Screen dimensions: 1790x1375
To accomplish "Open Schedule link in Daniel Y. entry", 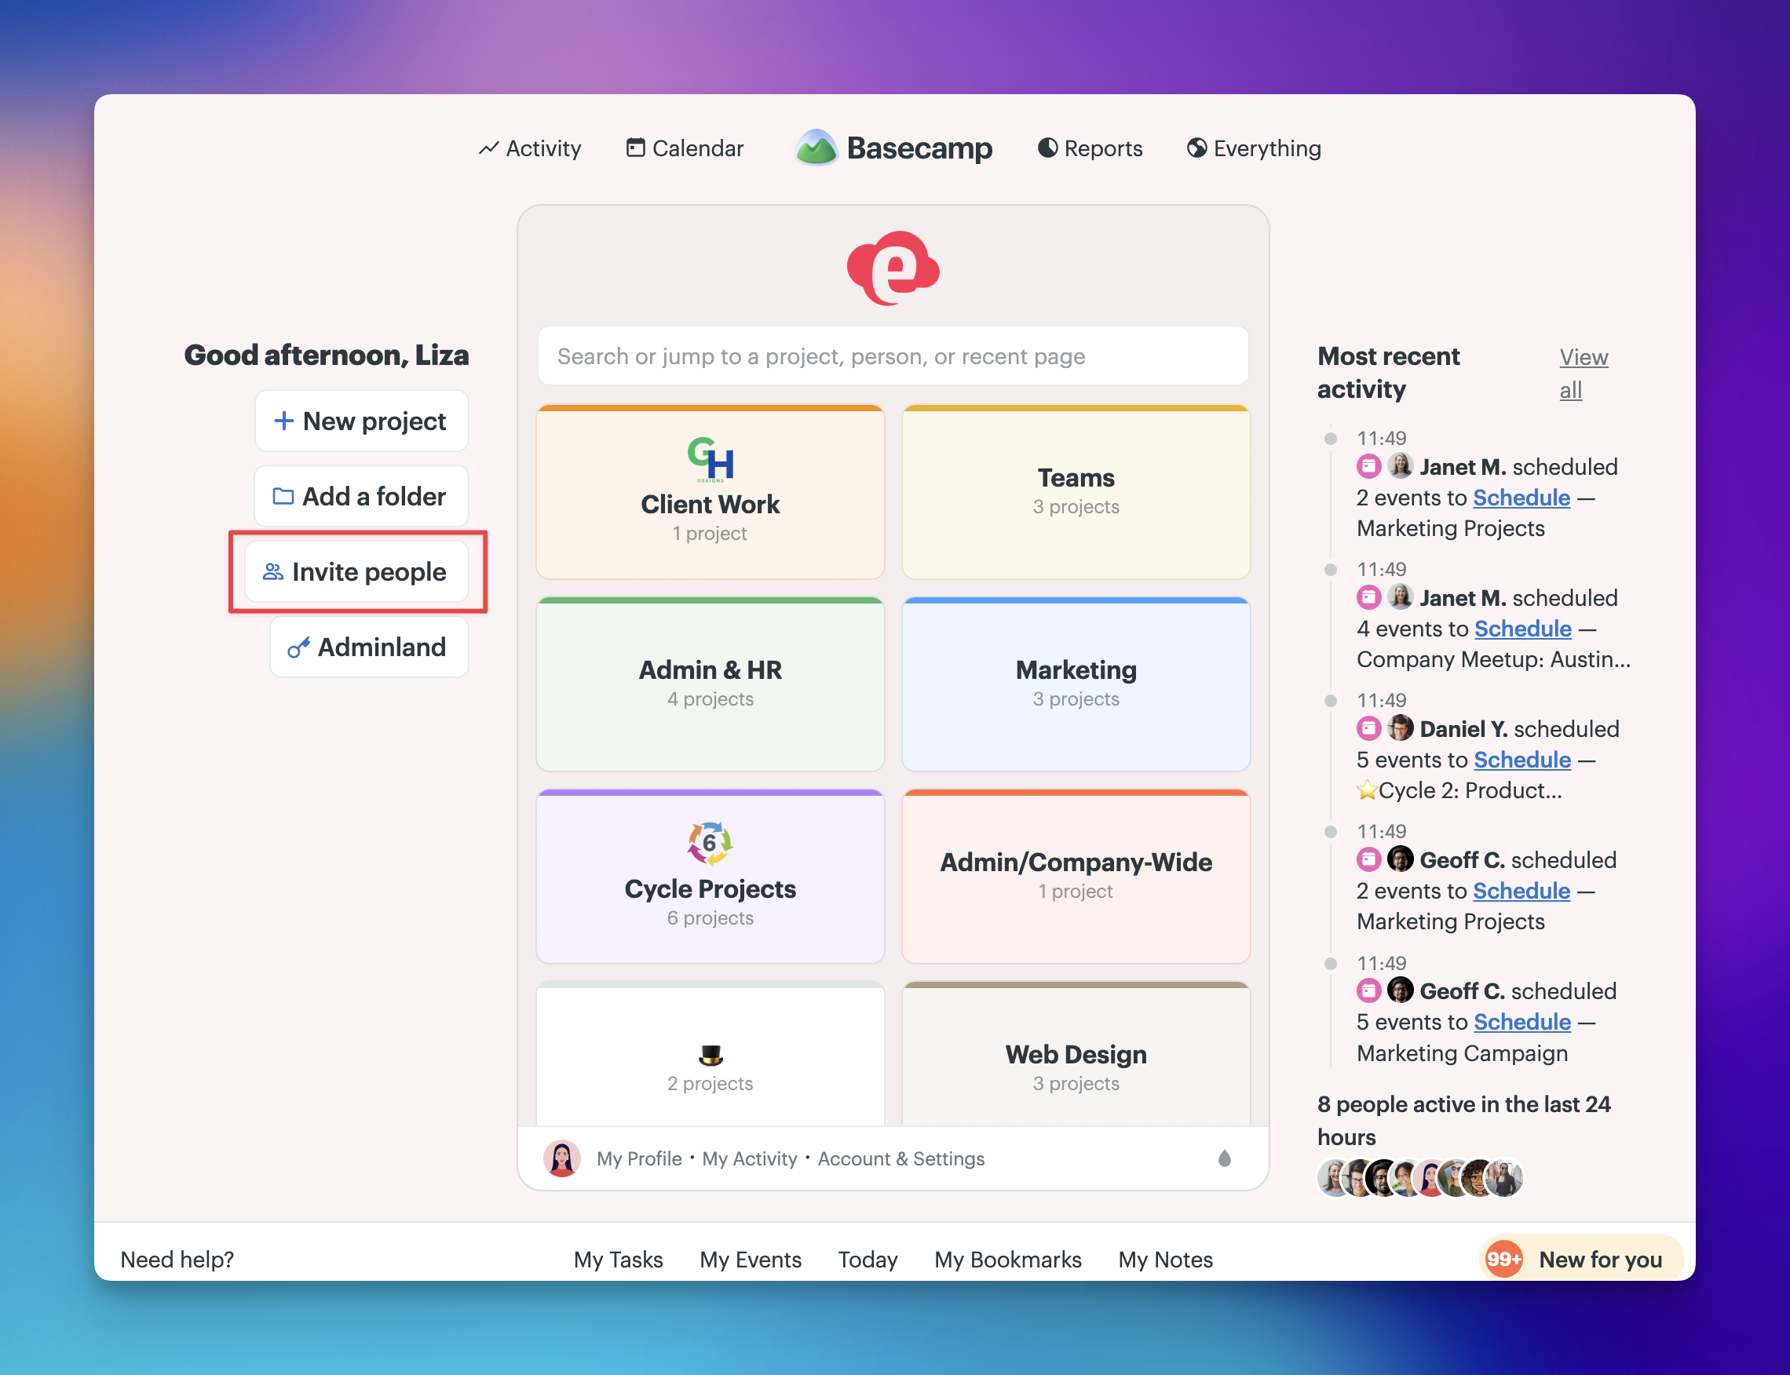I will (1522, 760).
